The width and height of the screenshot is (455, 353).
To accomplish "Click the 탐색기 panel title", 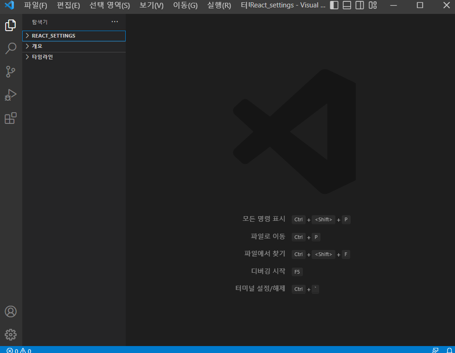I will click(x=40, y=22).
